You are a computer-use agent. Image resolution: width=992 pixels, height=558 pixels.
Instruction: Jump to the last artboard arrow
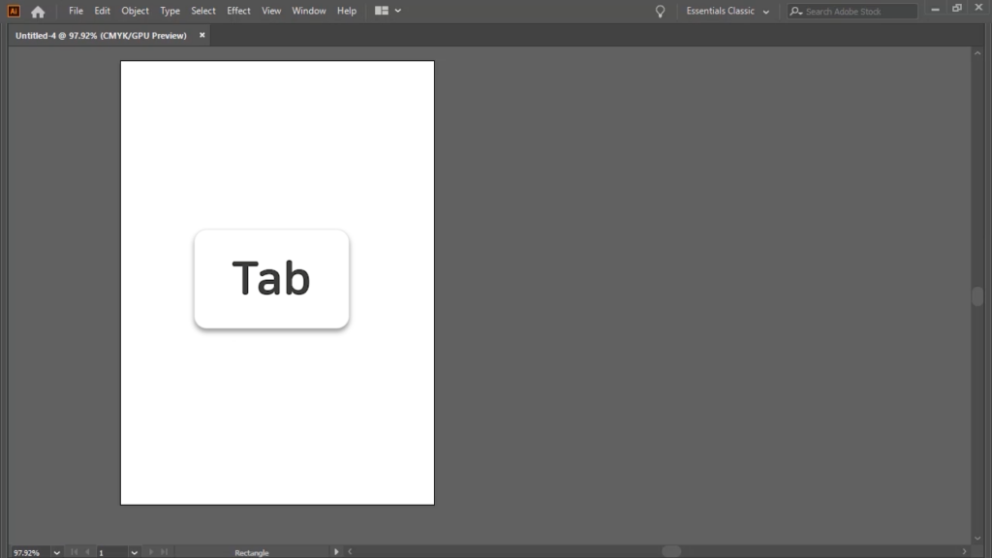[x=164, y=552]
